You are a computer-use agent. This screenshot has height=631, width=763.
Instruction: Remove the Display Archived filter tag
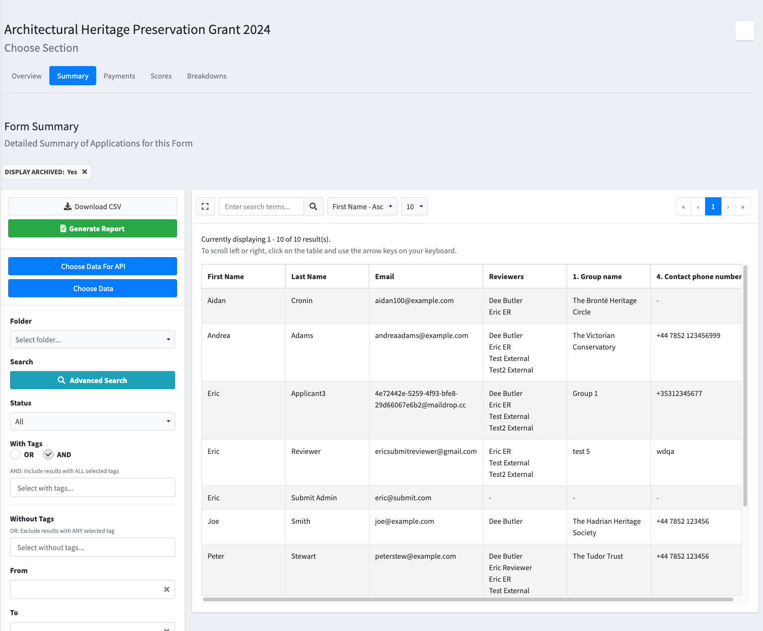click(x=85, y=172)
